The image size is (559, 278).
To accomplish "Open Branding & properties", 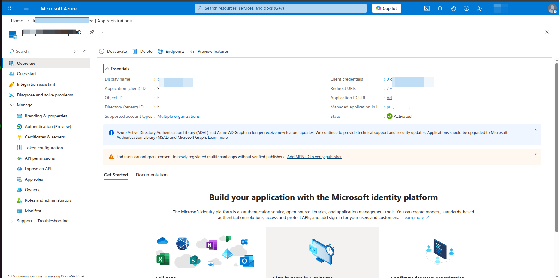I will [46, 116].
